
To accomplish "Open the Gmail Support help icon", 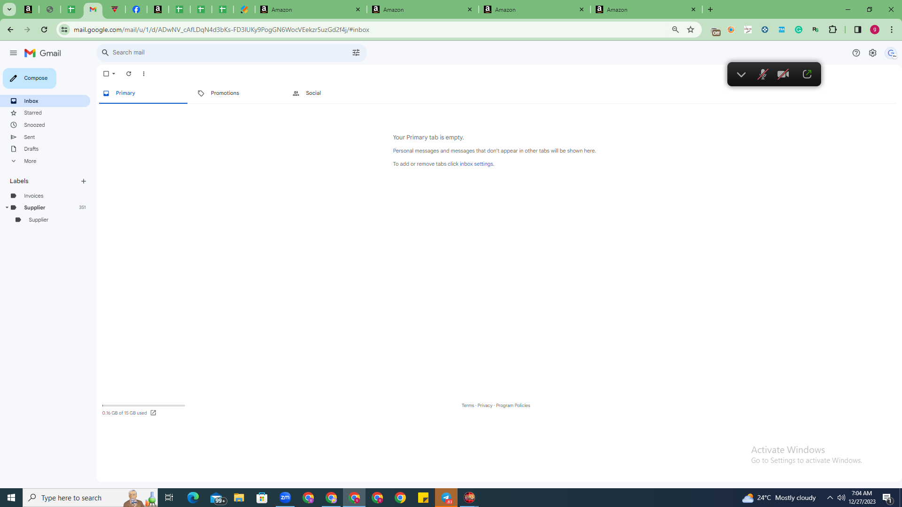I will 856,53.
